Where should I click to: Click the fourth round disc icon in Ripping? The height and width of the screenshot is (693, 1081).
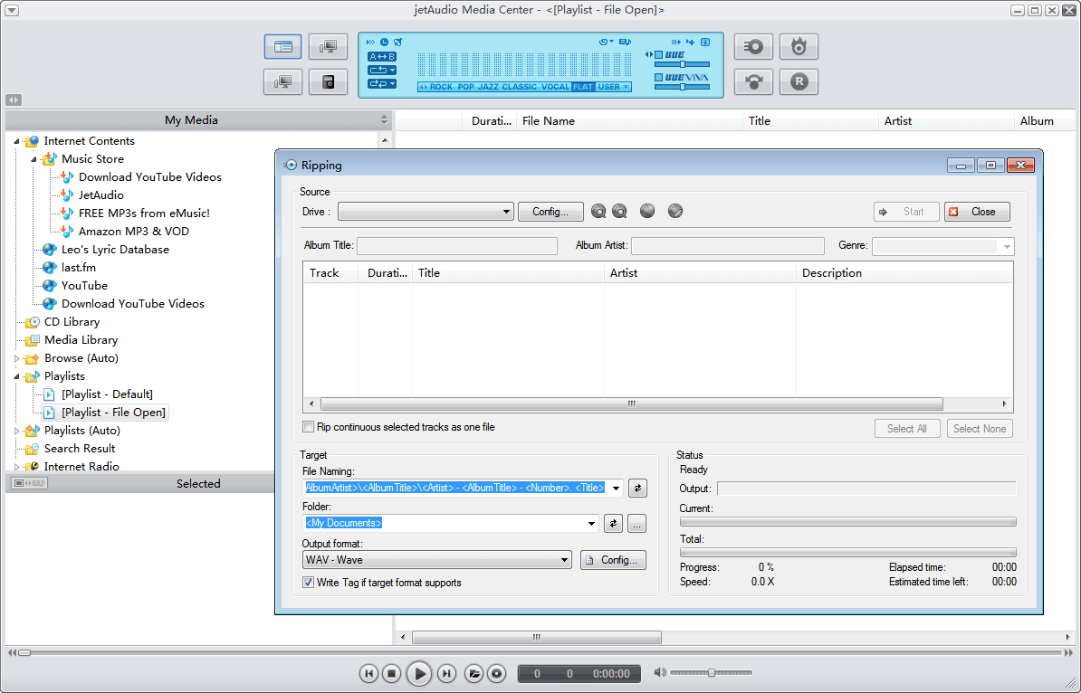click(x=675, y=211)
